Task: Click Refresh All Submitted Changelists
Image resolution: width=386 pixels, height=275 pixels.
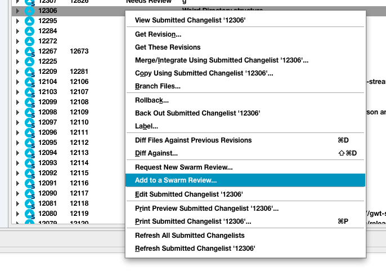Action: click(190, 236)
